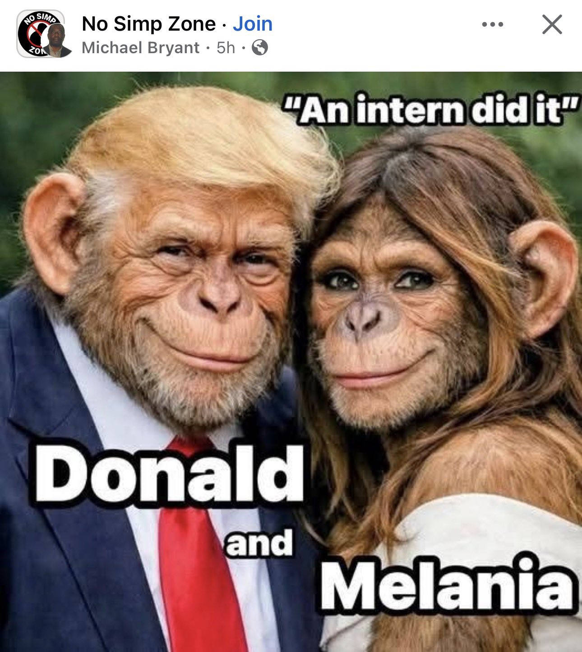The height and width of the screenshot is (652, 582).
Task: Close the post with the X icon
Action: (552, 24)
